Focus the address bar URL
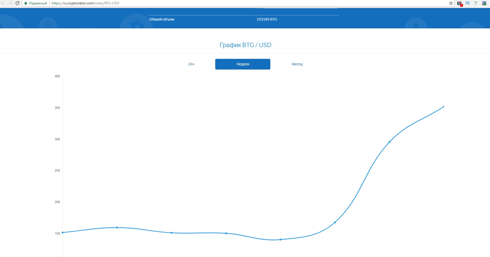The height and width of the screenshot is (257, 490). [85, 3]
